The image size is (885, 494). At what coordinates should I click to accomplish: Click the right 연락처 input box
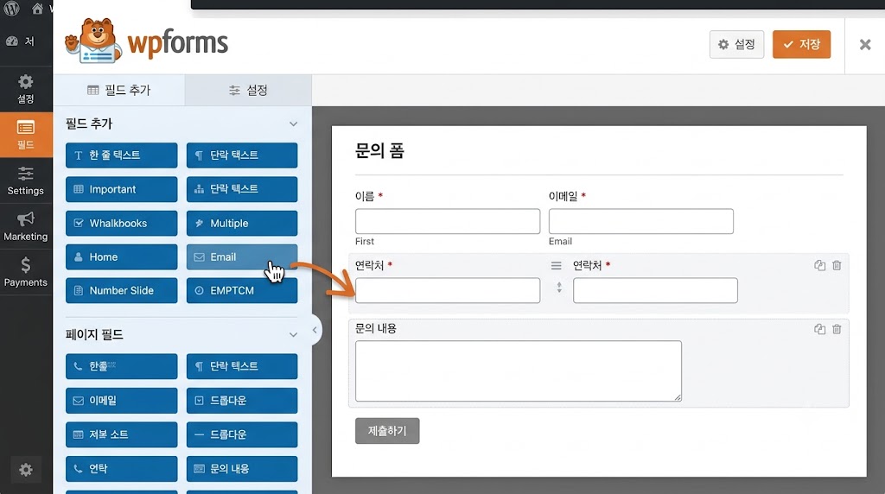655,290
